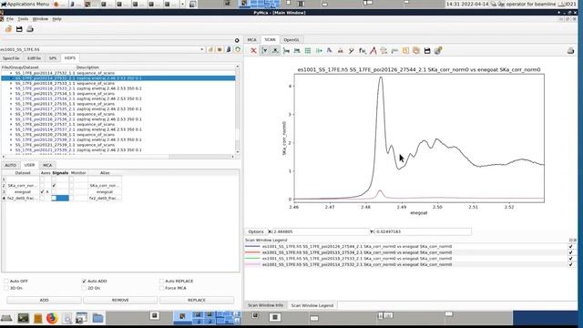
Task: Save the scan plot with the floppy icon
Action: tap(427, 51)
